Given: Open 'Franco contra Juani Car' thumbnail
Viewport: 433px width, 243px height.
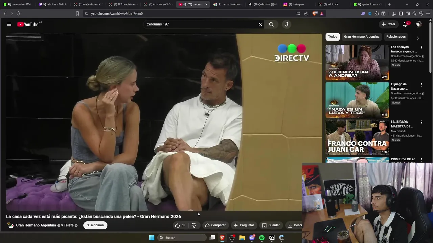Looking at the screenshot, I should tap(357, 137).
